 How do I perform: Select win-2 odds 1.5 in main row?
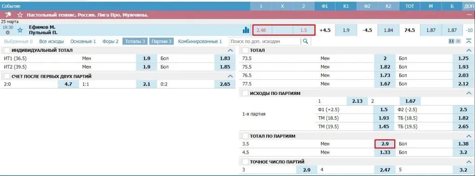pos(304,30)
